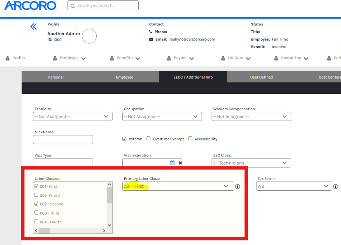Switch to the Personal tab
The image size is (341, 245).
pyautogui.click(x=56, y=77)
